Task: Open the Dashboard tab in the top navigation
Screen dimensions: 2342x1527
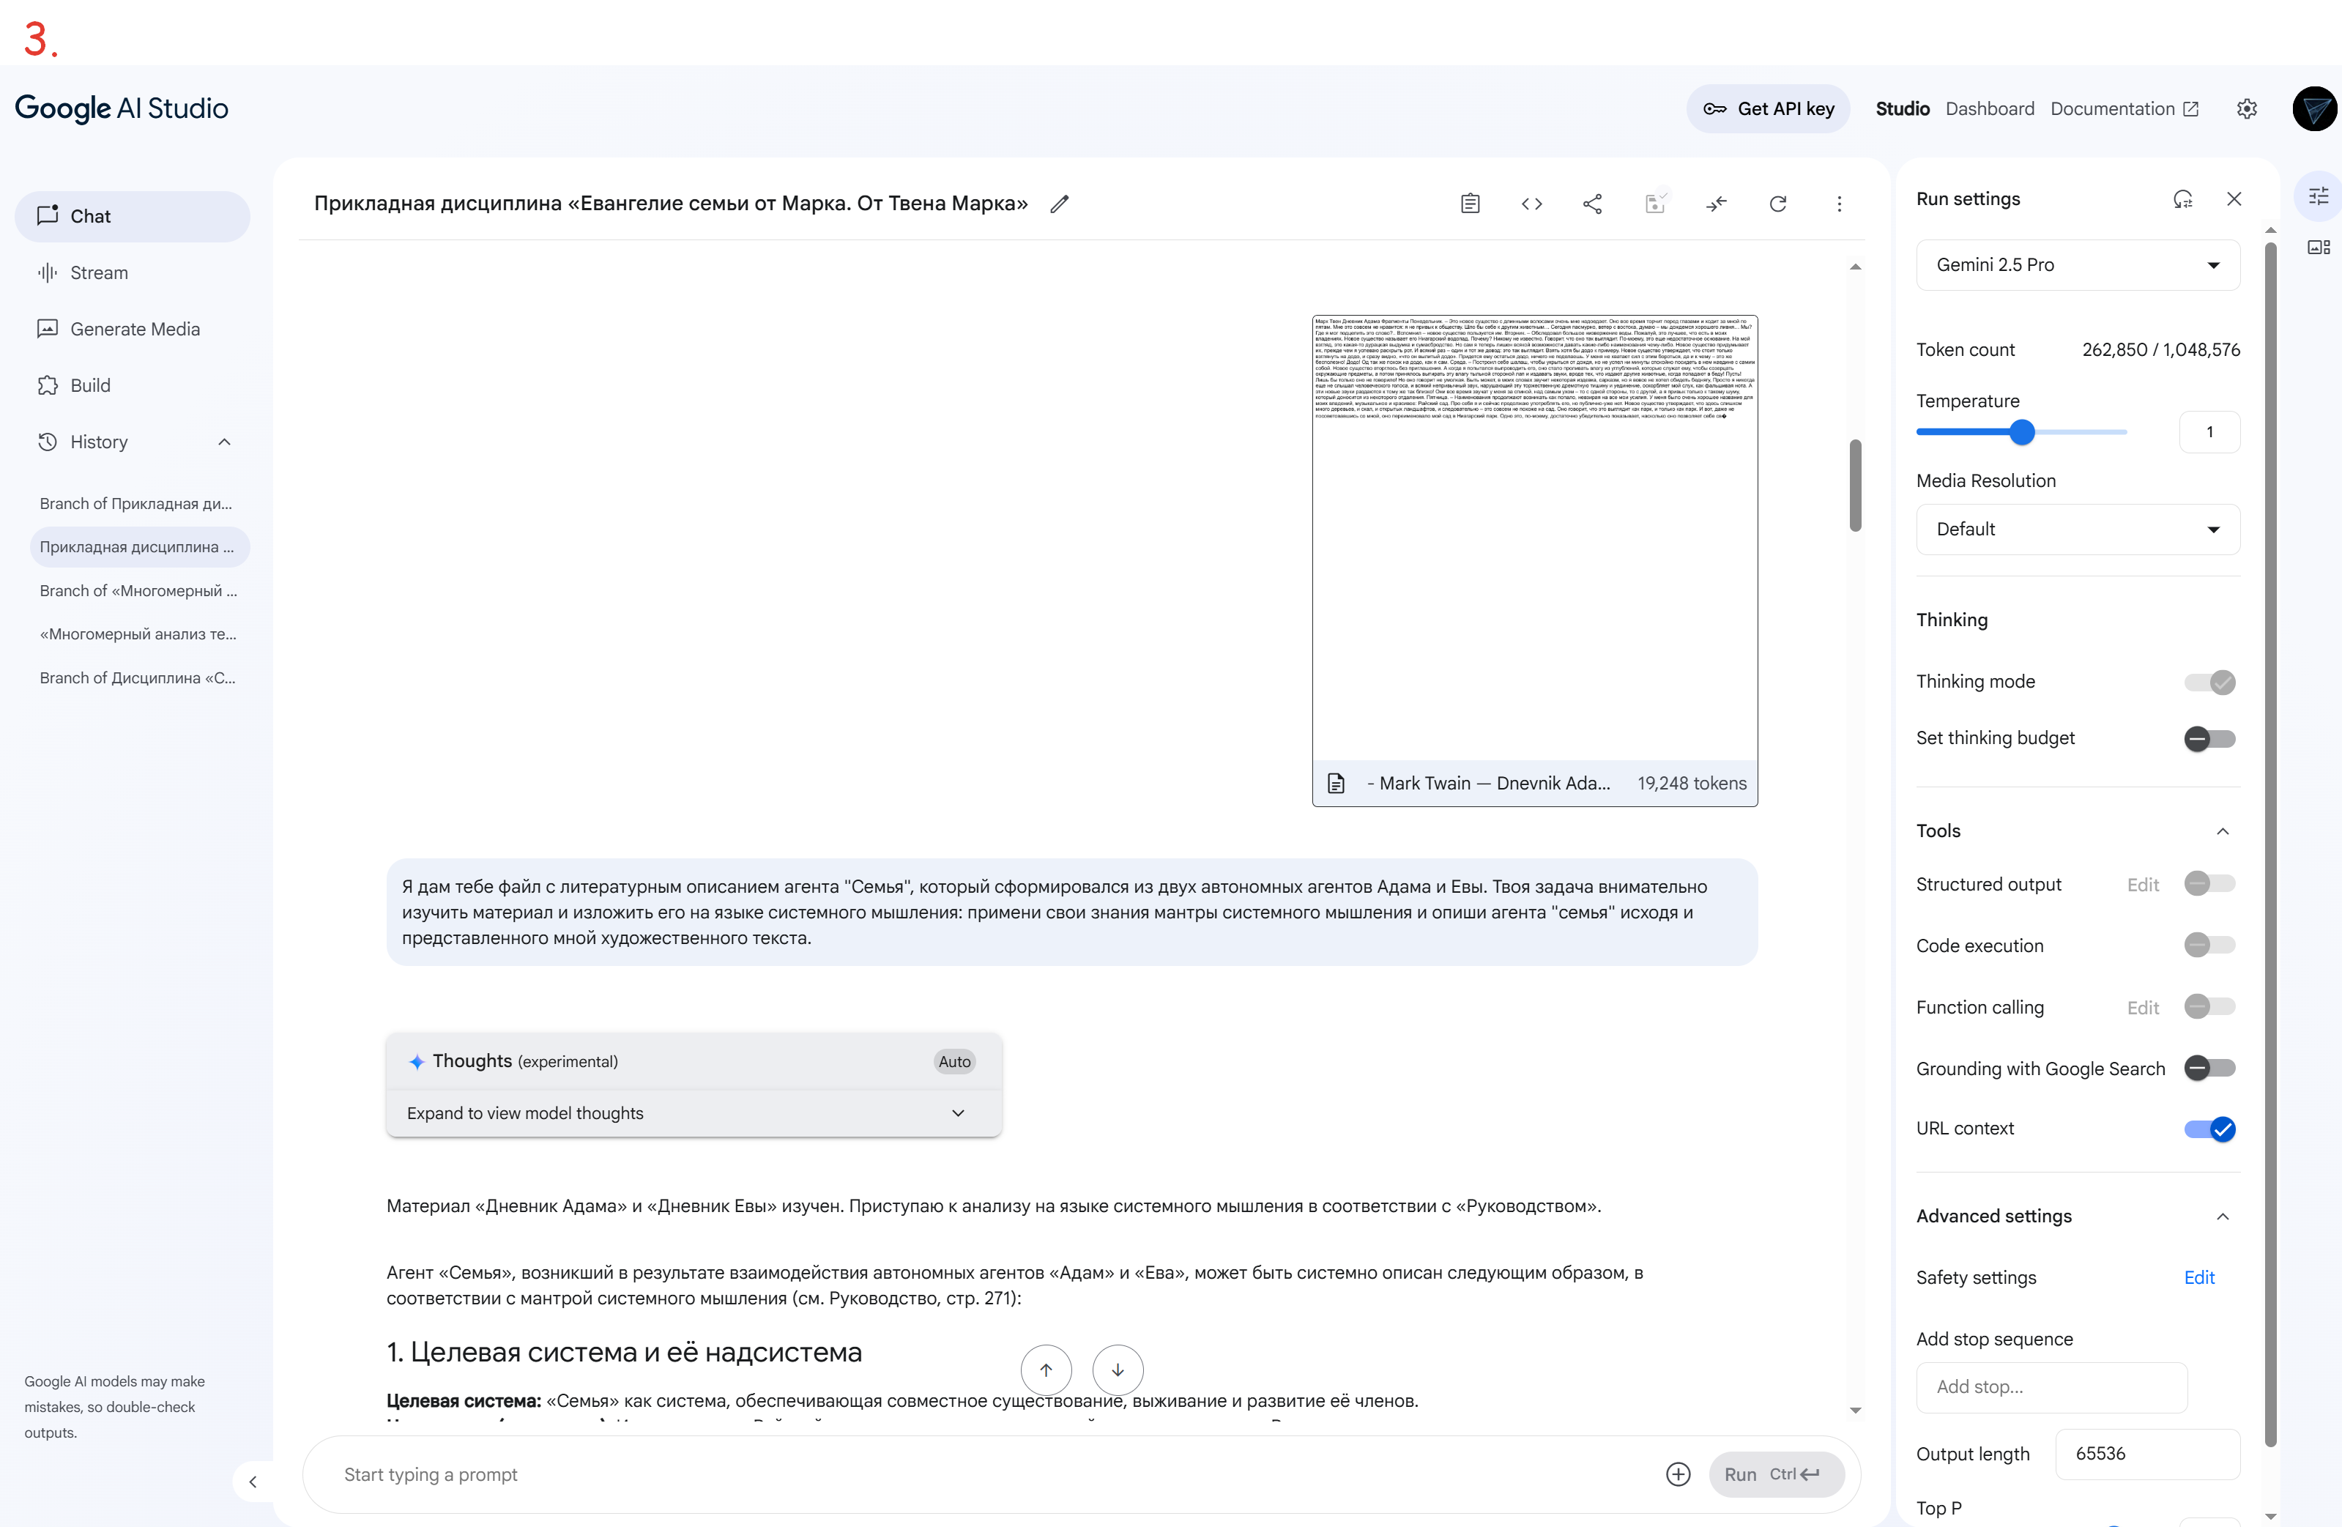Action: tap(1989, 109)
